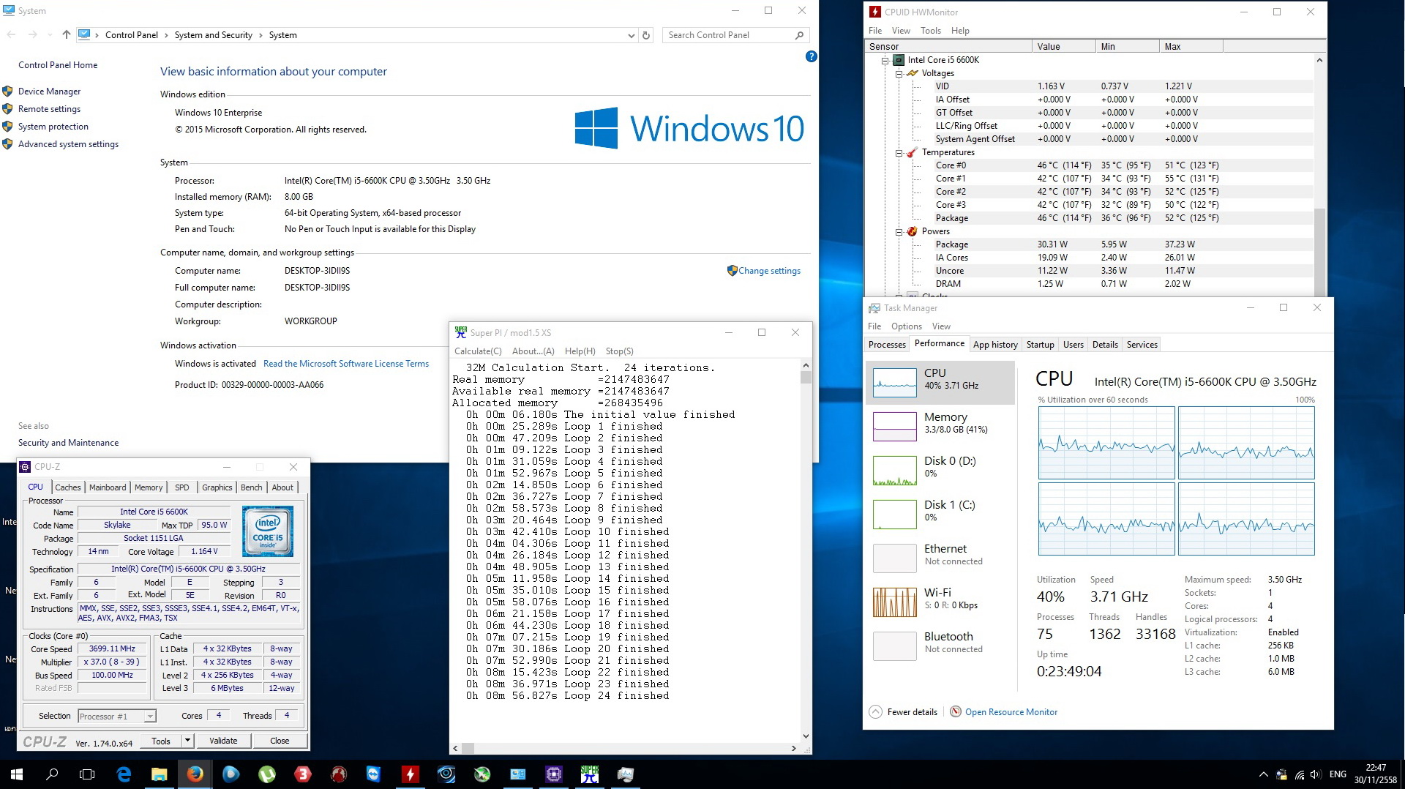1405x789 pixels.
Task: Click the Voltages icon in HWMonitor tree
Action: pos(913,73)
